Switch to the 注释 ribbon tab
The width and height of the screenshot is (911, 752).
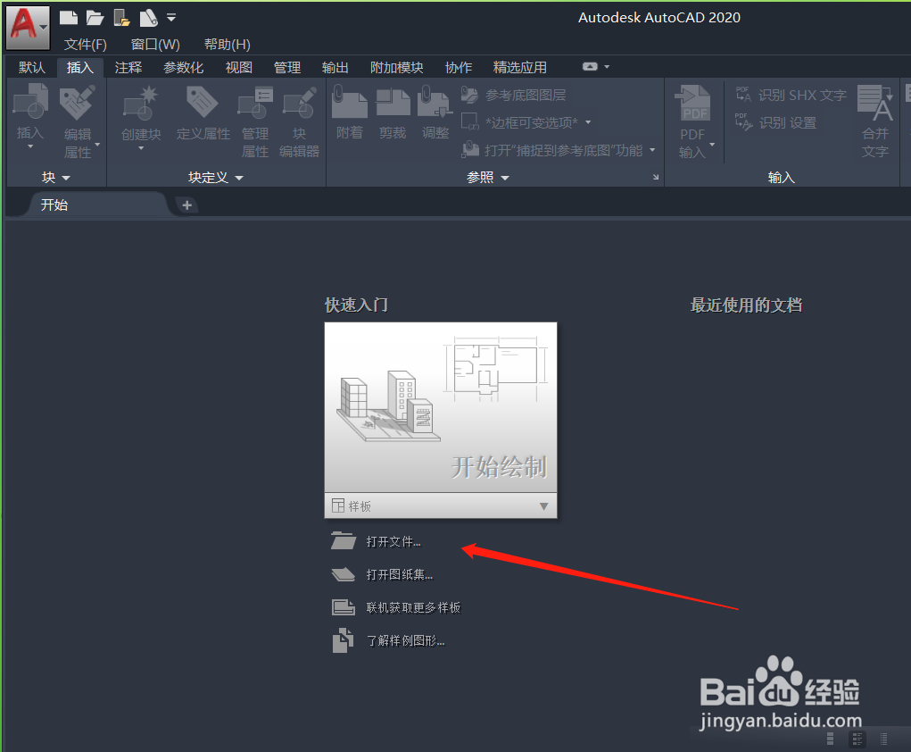(x=128, y=68)
